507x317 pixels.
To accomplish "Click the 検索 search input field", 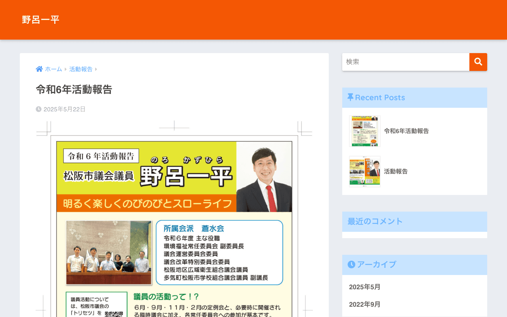I will click(x=406, y=62).
